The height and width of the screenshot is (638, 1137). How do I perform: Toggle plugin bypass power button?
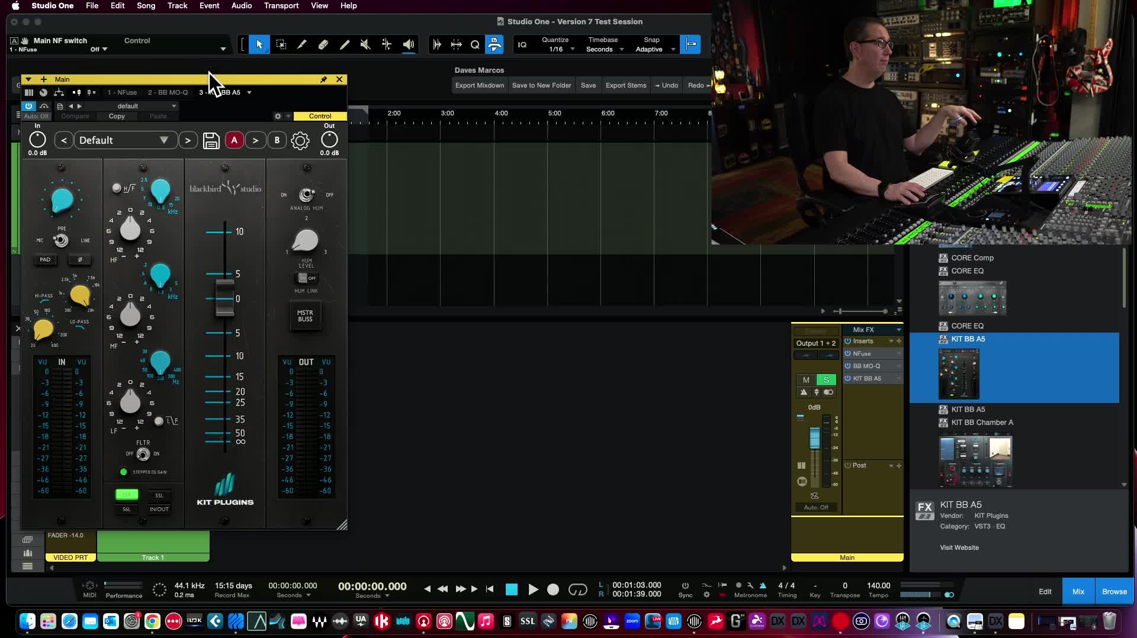tap(28, 106)
